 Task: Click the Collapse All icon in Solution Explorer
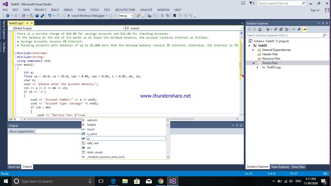pos(281,29)
